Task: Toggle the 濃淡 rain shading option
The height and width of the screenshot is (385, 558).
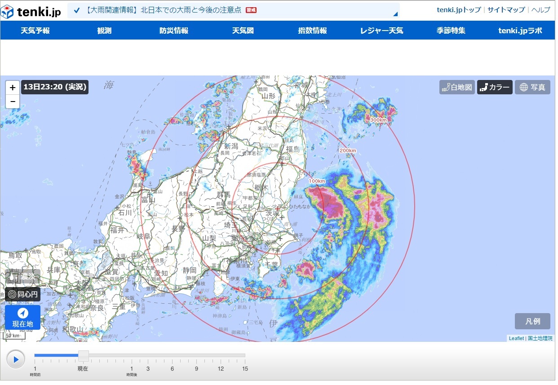Action: click(23, 277)
